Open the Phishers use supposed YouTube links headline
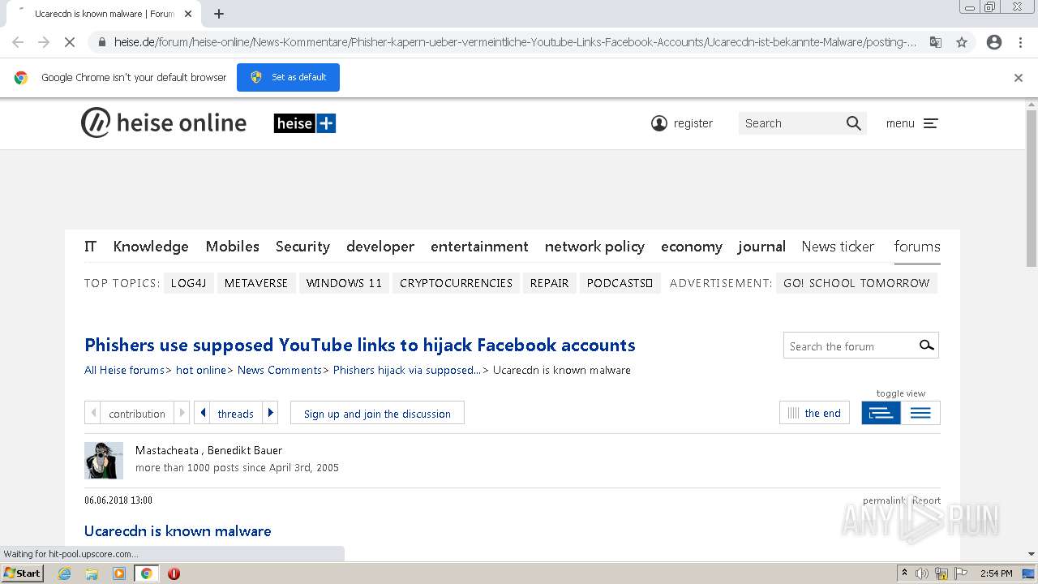This screenshot has height=584, width=1038. 359,346
